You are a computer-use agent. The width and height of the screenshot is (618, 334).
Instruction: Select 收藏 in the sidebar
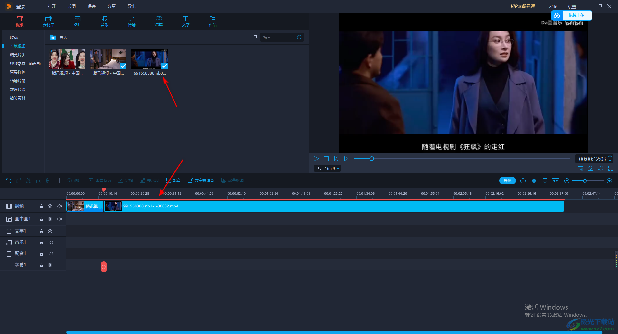[14, 38]
